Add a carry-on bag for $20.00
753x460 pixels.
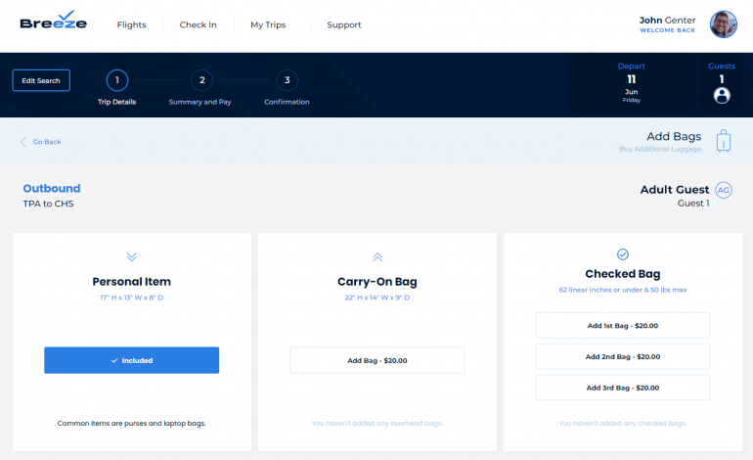click(376, 360)
